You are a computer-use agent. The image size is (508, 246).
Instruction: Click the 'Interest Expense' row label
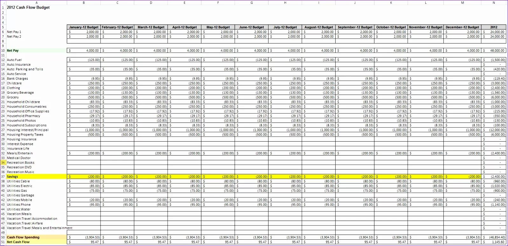tap(20, 144)
